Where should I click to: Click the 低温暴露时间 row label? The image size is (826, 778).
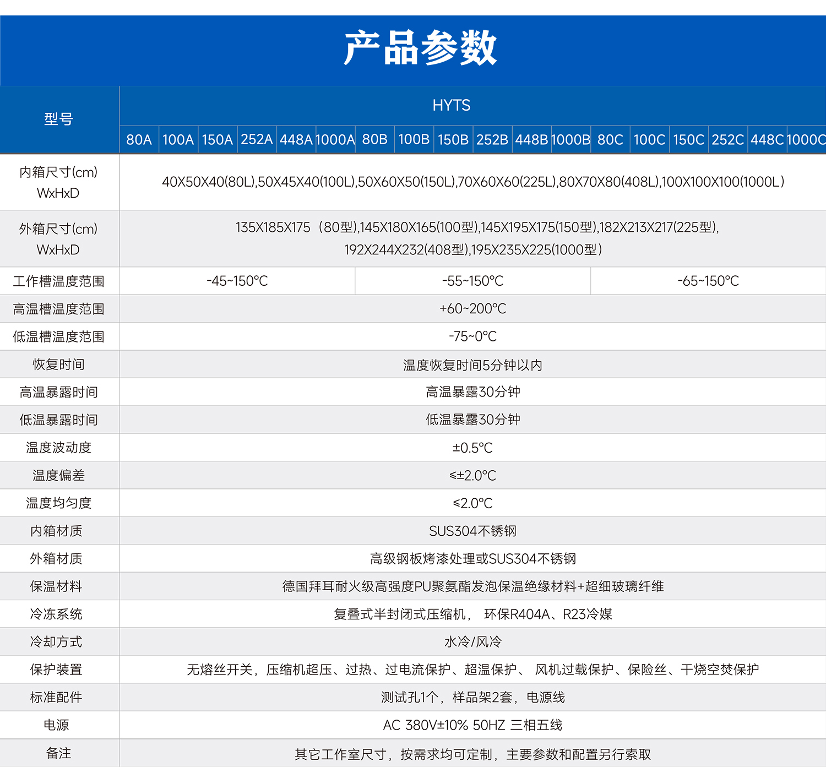(59, 420)
